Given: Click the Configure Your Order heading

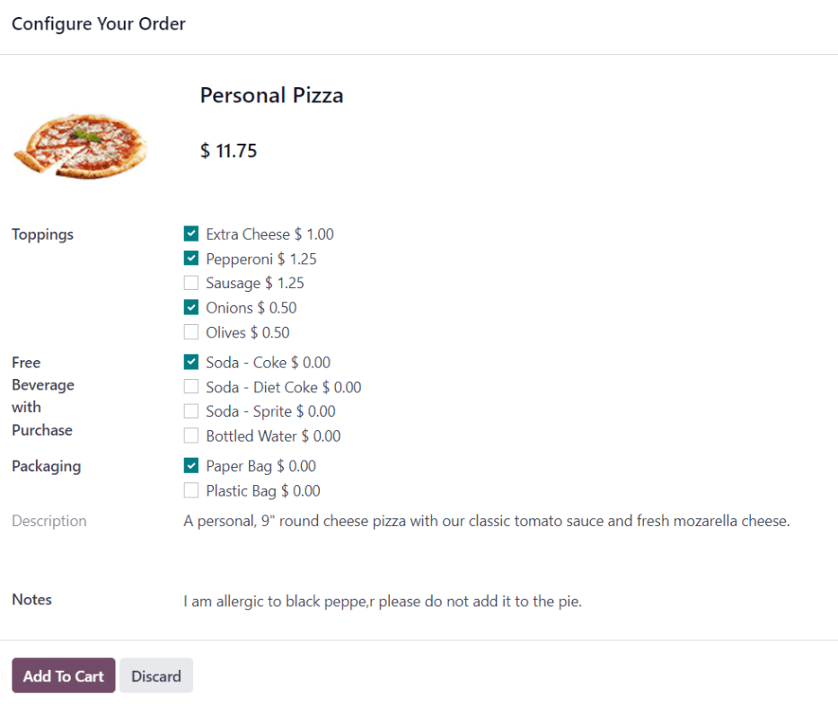Looking at the screenshot, I should [x=98, y=23].
